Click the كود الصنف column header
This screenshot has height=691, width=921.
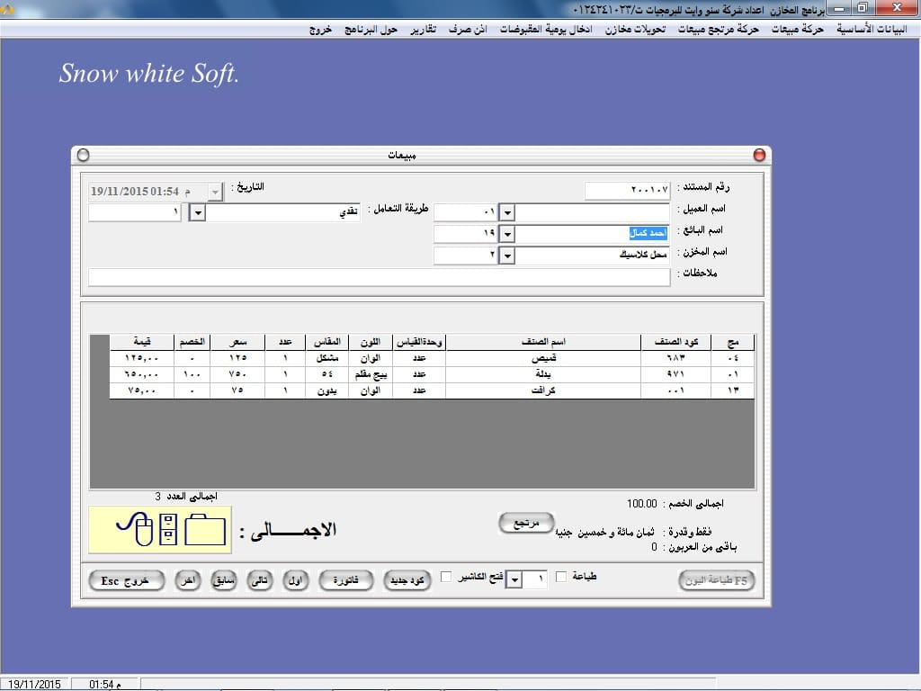point(676,342)
